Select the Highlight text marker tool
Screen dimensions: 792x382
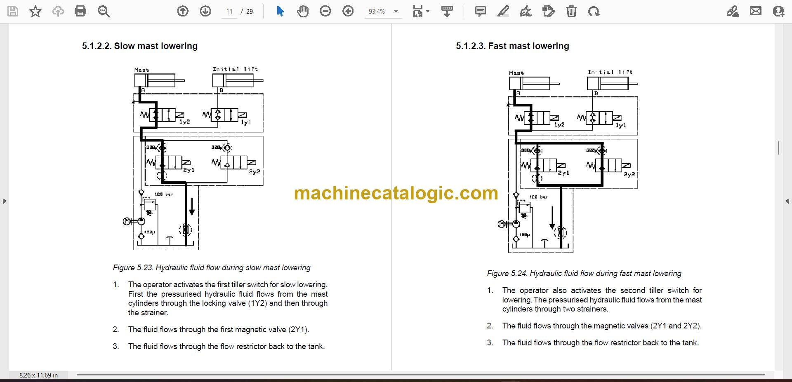coord(503,11)
